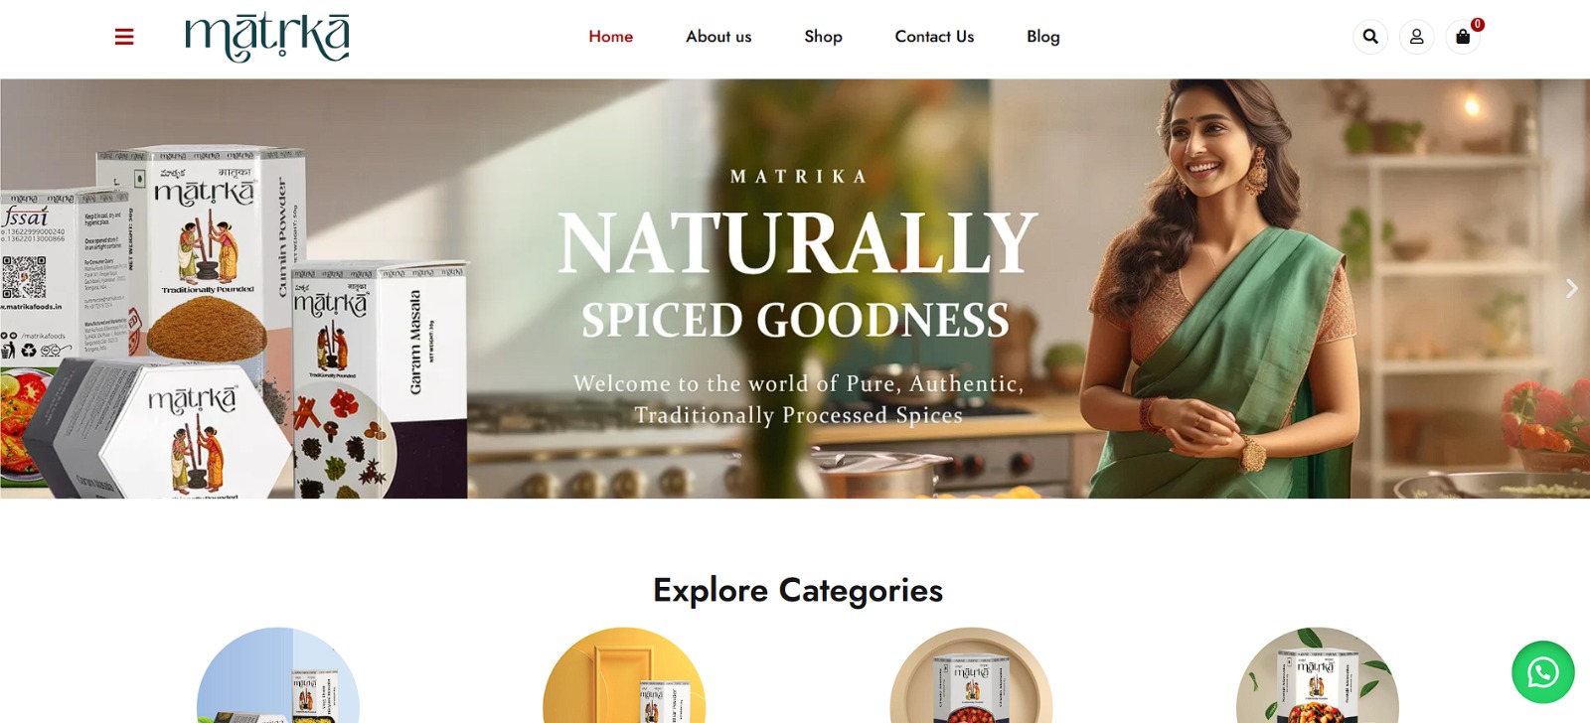Advance to next banner slide arrow
This screenshot has width=1590, height=723.
[1571, 288]
